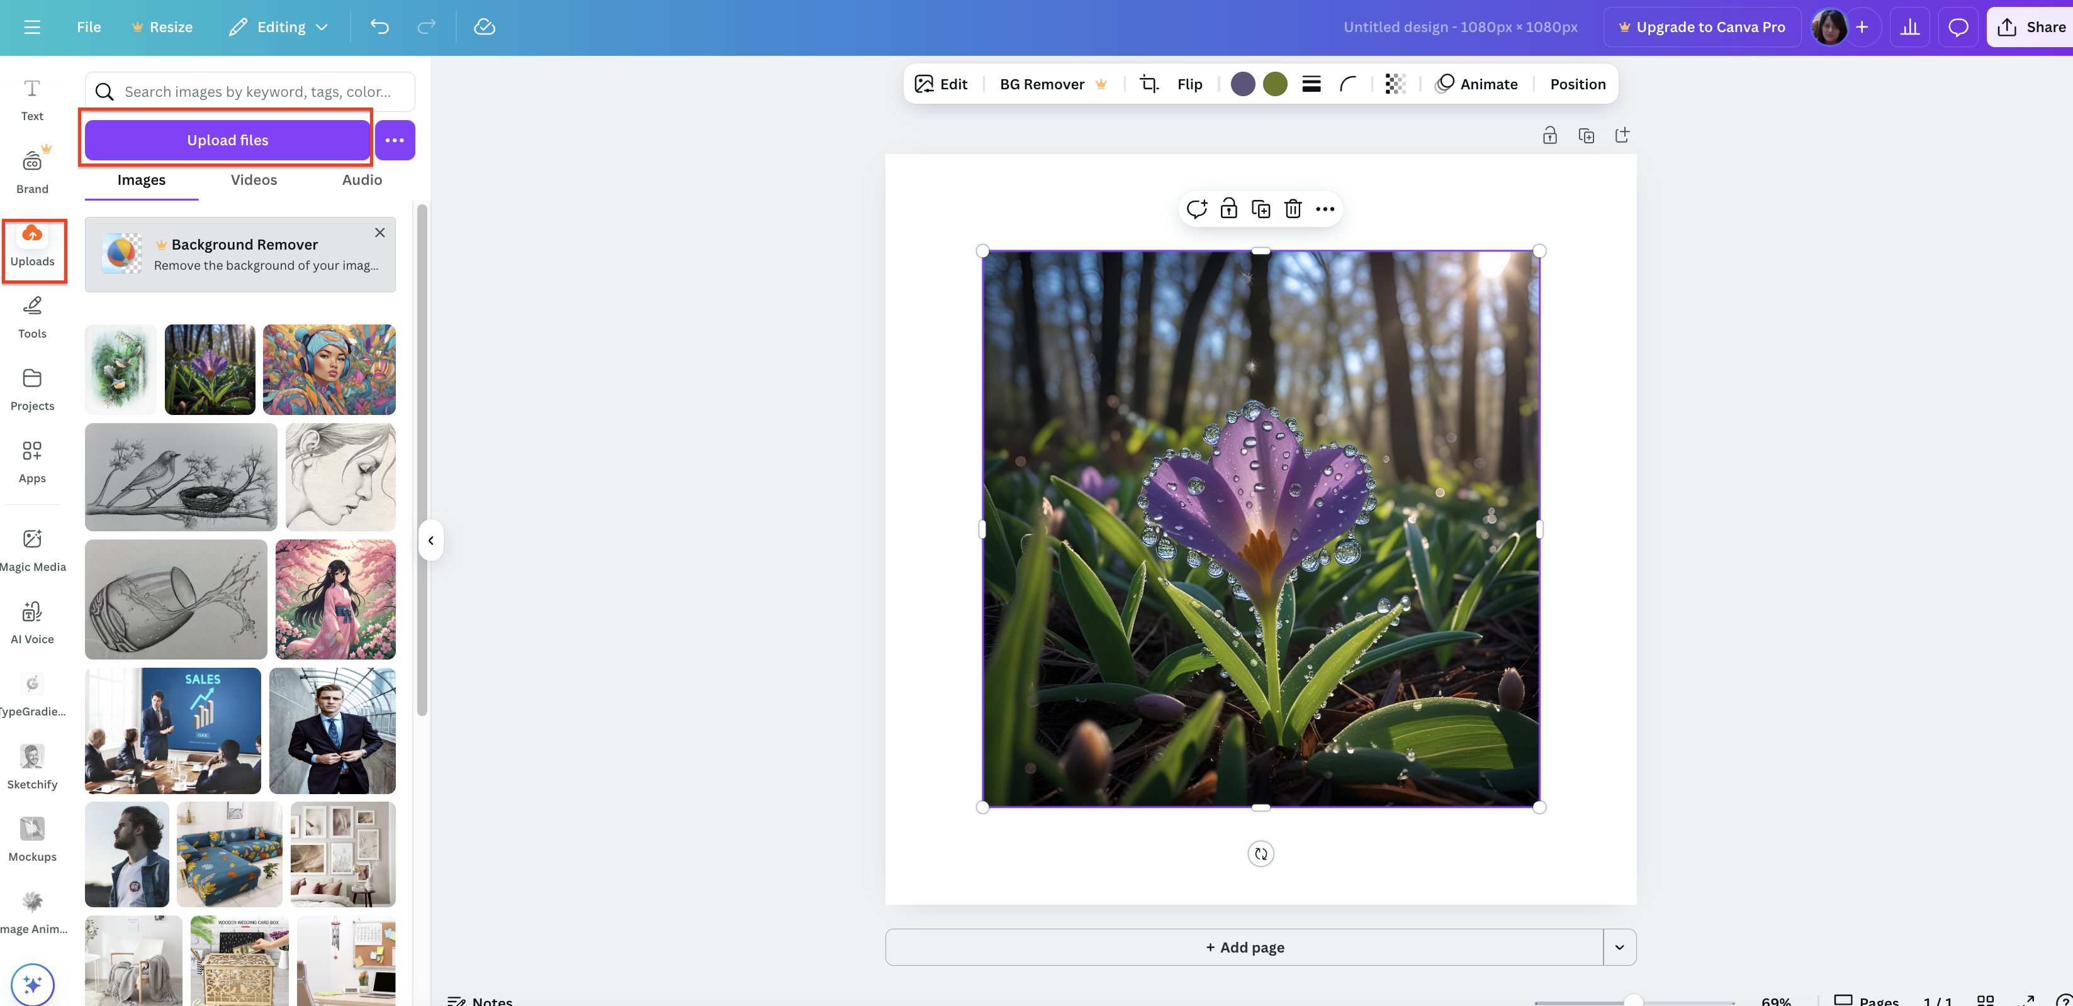Collapse the side panel with arrow

point(430,540)
